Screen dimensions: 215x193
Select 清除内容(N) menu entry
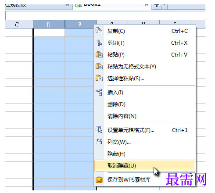tap(144, 116)
